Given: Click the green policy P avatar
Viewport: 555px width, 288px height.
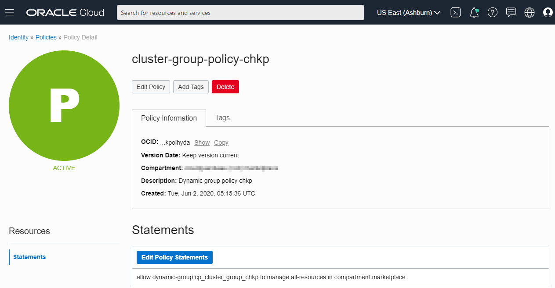Looking at the screenshot, I should [64, 106].
